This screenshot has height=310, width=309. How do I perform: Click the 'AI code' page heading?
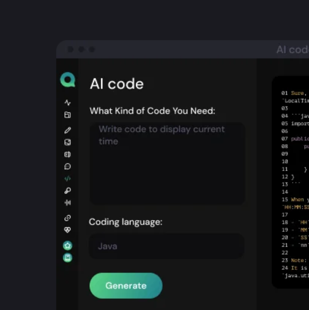[117, 84]
